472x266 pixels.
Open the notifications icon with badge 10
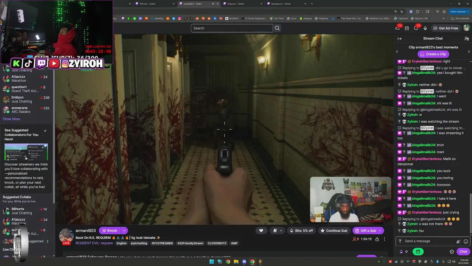click(x=416, y=28)
